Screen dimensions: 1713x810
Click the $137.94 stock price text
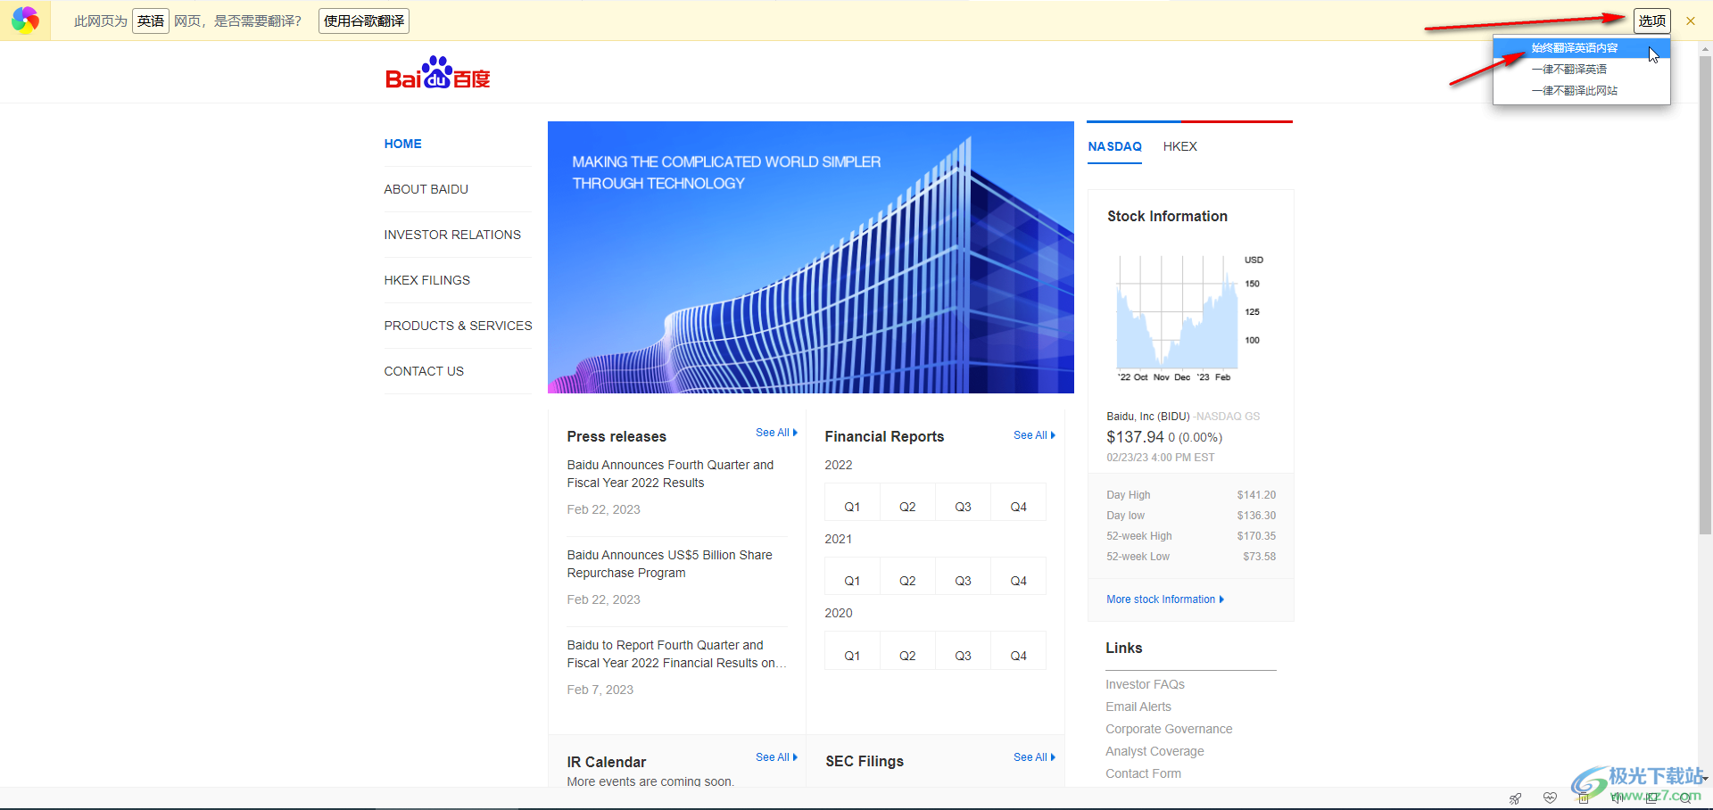(x=1135, y=437)
